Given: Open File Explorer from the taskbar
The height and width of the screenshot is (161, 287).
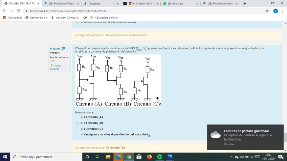Looking at the screenshot, I should tap(108, 157).
